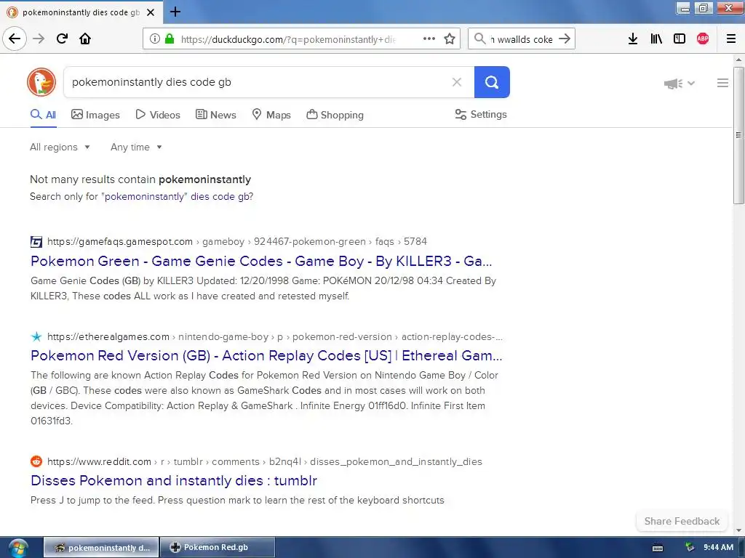Image resolution: width=745 pixels, height=558 pixels.
Task: Open the Firefox hamburger menu
Action: 731,39
